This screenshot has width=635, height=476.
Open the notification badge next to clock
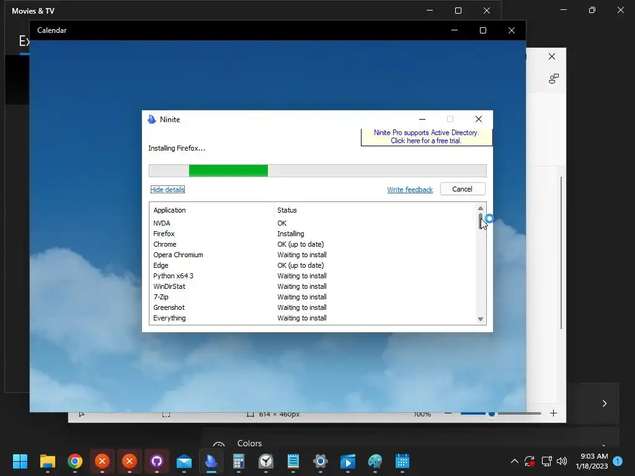pyautogui.click(x=618, y=461)
